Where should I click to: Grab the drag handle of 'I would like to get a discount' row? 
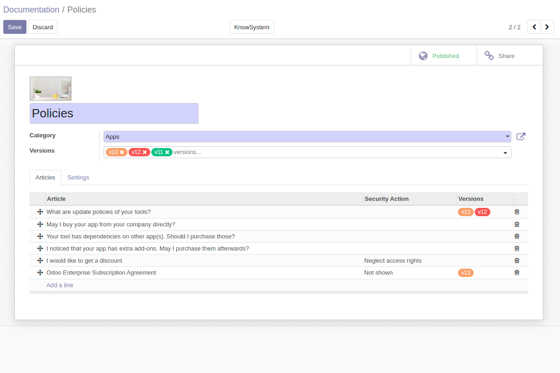[40, 261]
